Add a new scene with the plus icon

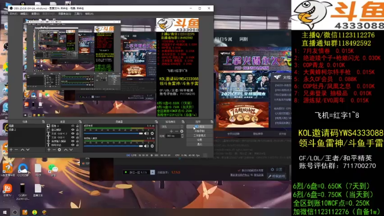click(11, 149)
